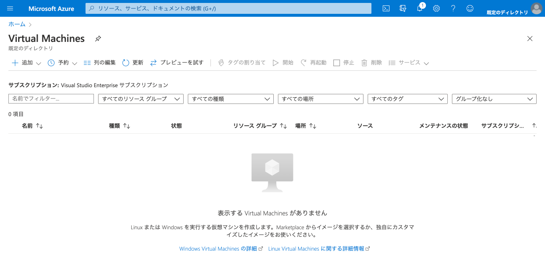Click the 削除 delete button
The image size is (545, 259).
coord(371,63)
